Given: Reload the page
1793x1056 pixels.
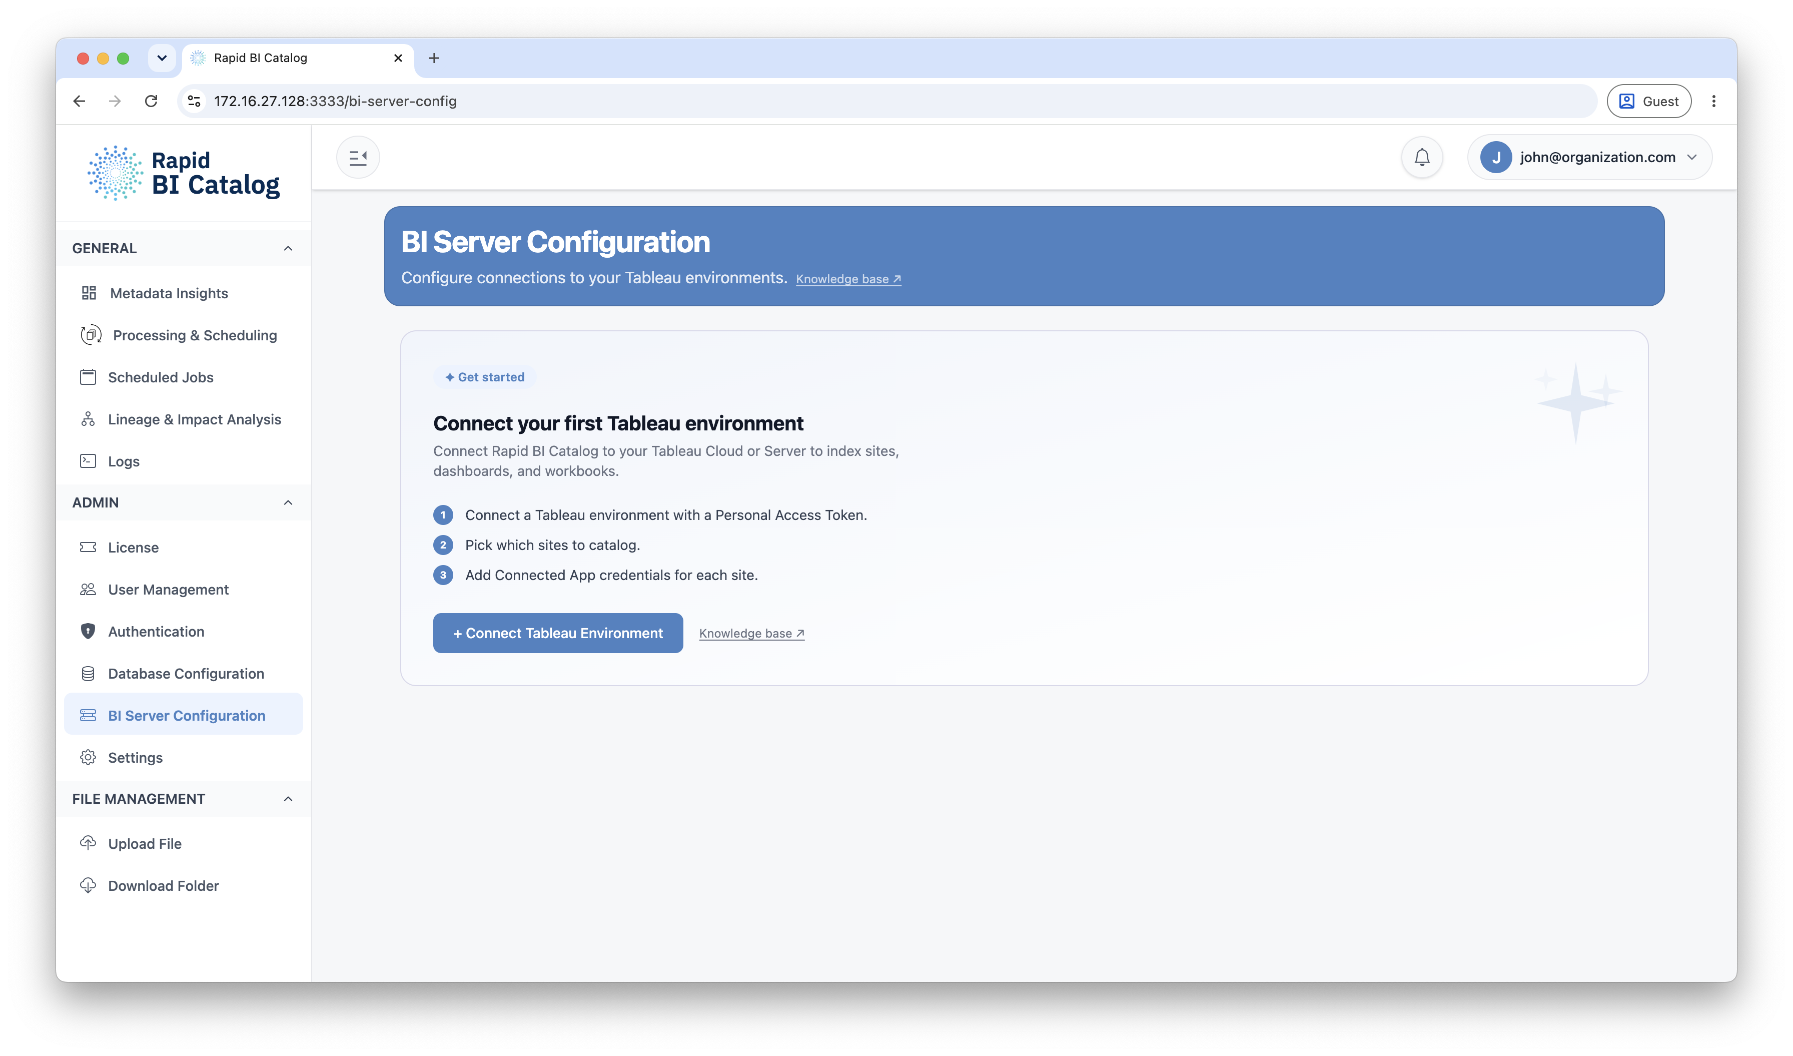Looking at the screenshot, I should [151, 101].
